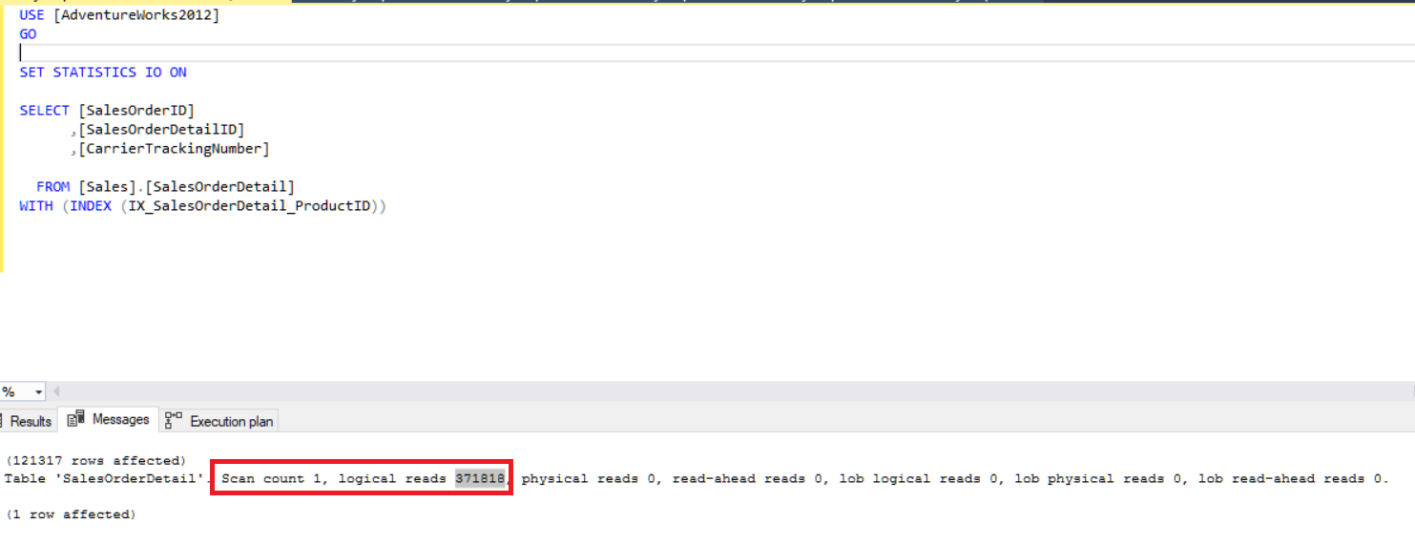Image resolution: width=1415 pixels, height=545 pixels.
Task: Click the highlighted logical reads value 371818
Action: click(480, 479)
